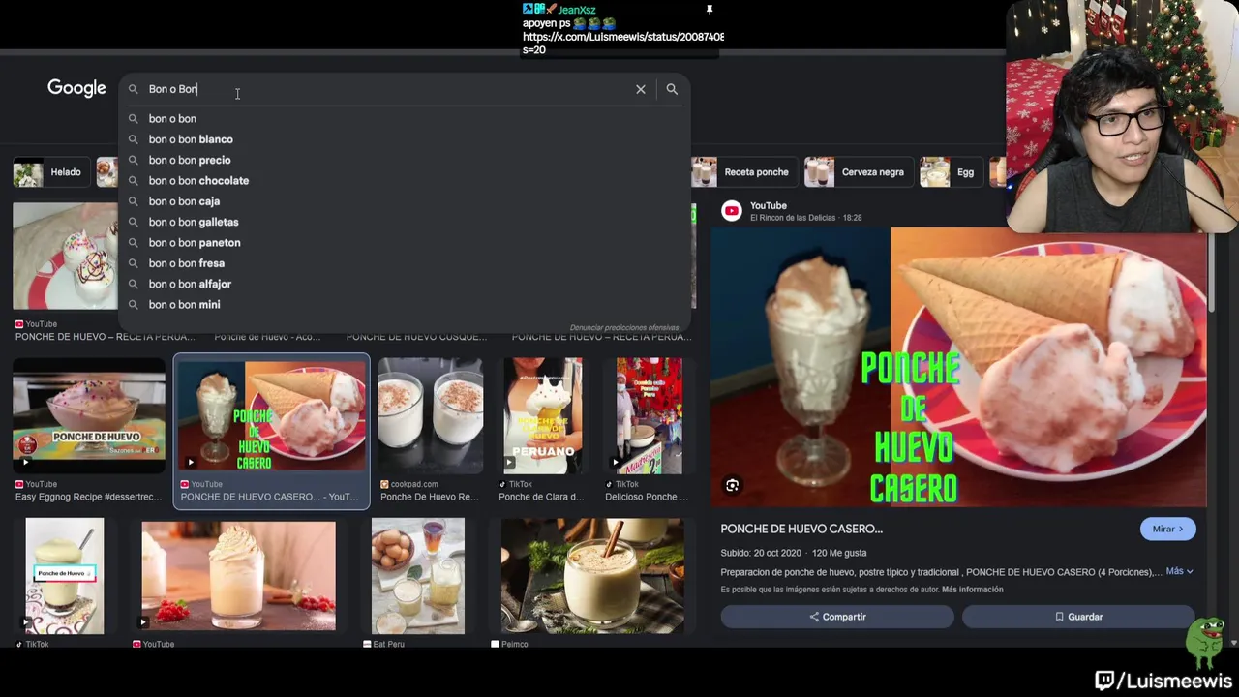The image size is (1239, 697).
Task: Open the Mirar button
Action: pyautogui.click(x=1168, y=529)
